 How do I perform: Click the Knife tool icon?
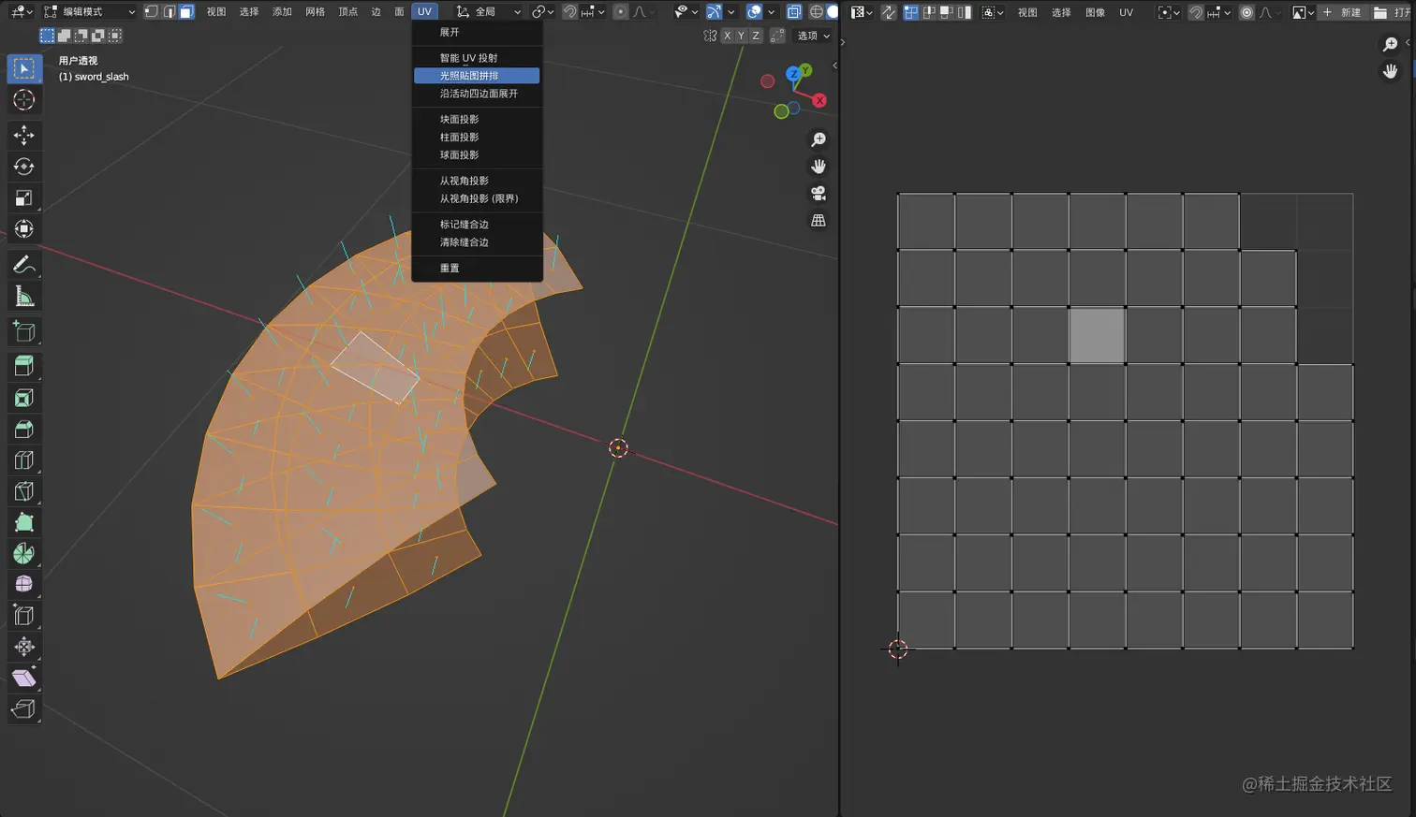pos(24,491)
